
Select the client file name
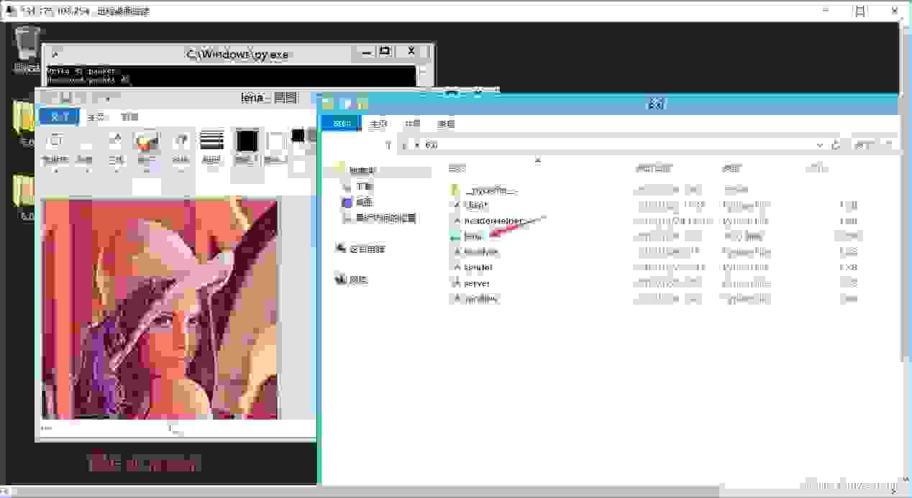coord(476,206)
